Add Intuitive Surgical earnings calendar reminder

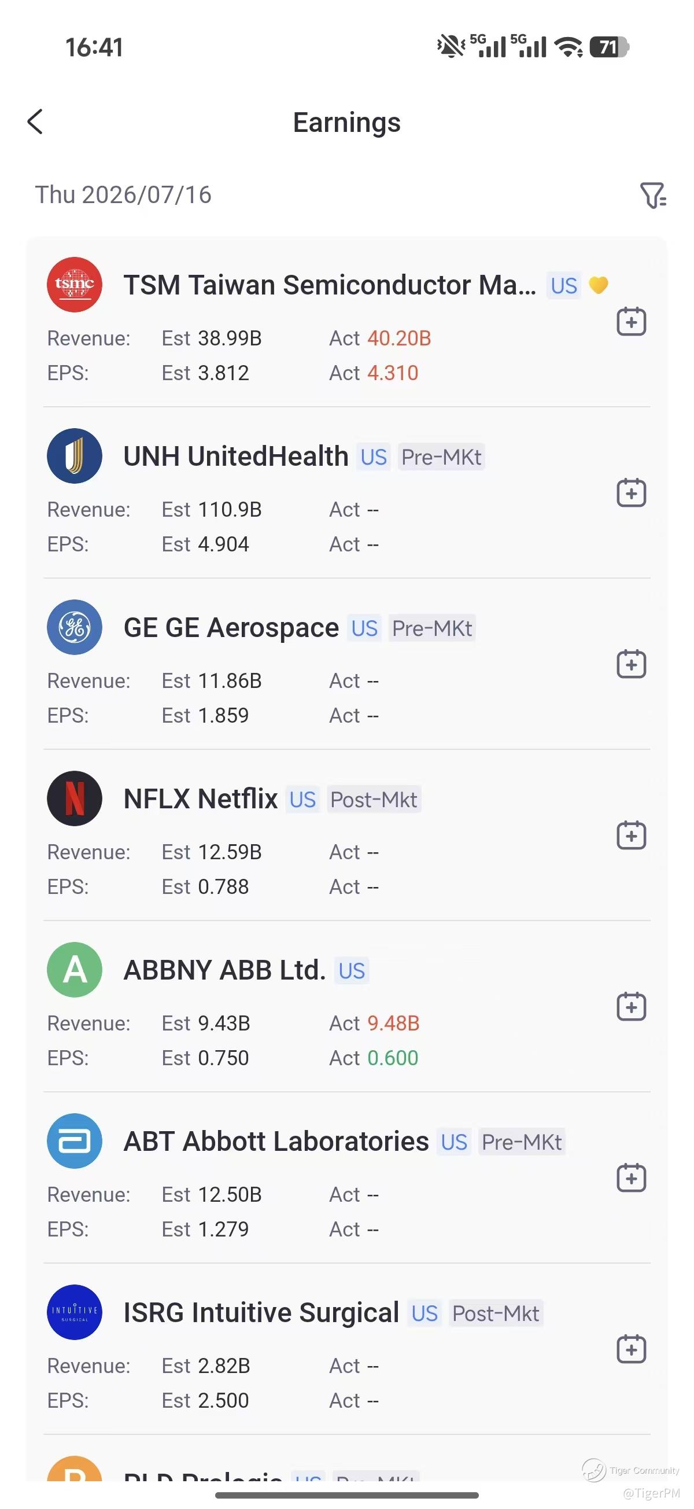[x=632, y=1349]
